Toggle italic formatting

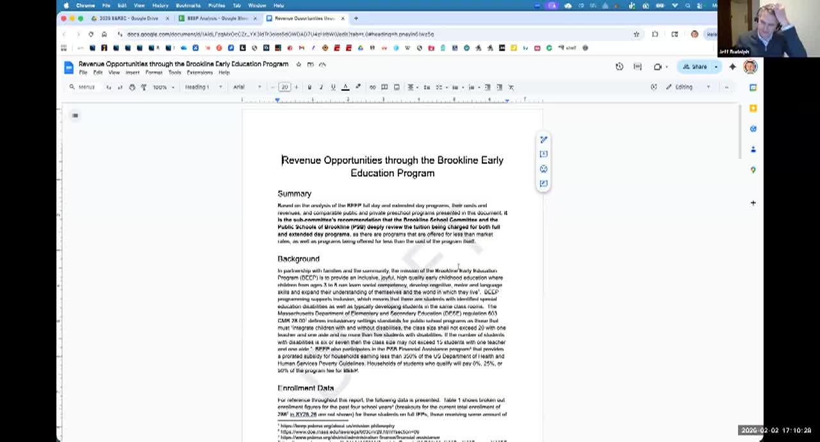321,87
